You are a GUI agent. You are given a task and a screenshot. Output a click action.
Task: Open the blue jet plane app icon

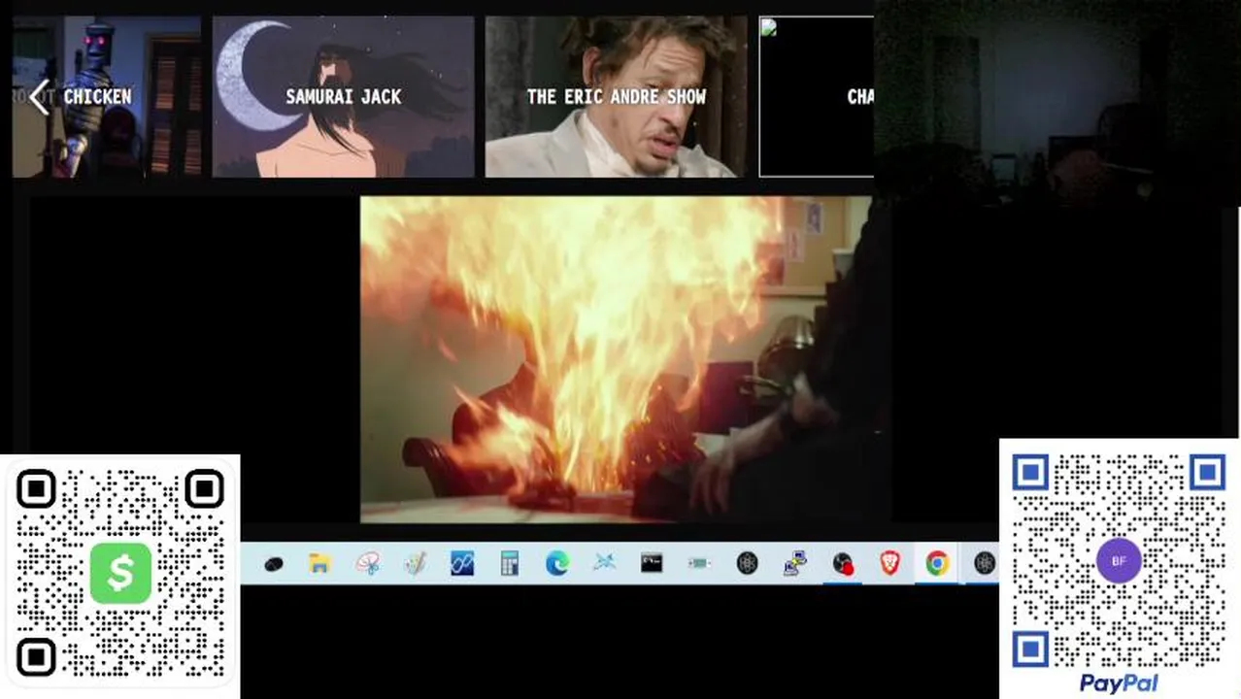604,564
